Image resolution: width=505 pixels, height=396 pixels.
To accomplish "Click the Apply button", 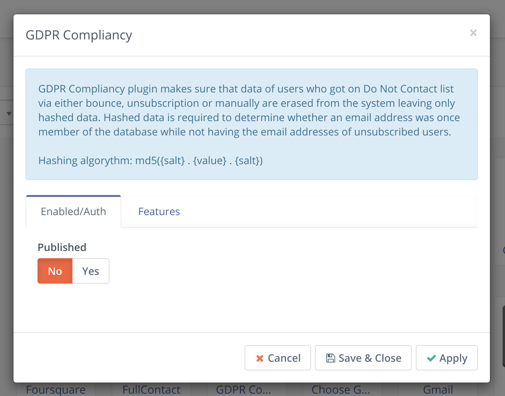I will coord(446,358).
